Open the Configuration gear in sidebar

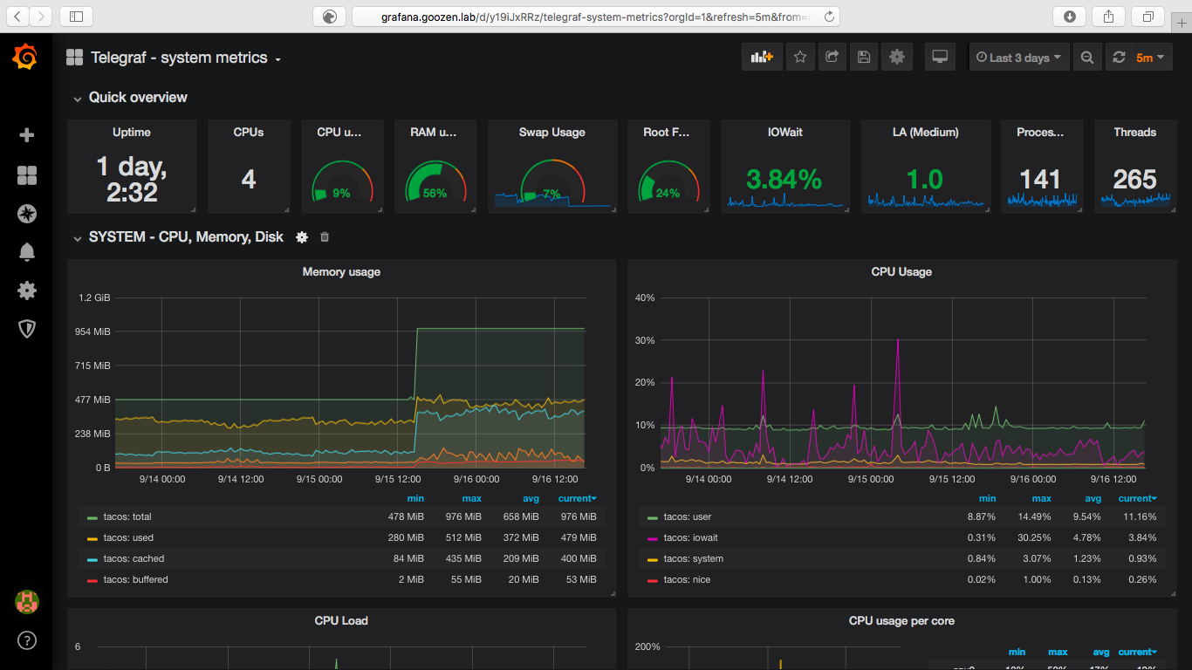[x=26, y=291]
